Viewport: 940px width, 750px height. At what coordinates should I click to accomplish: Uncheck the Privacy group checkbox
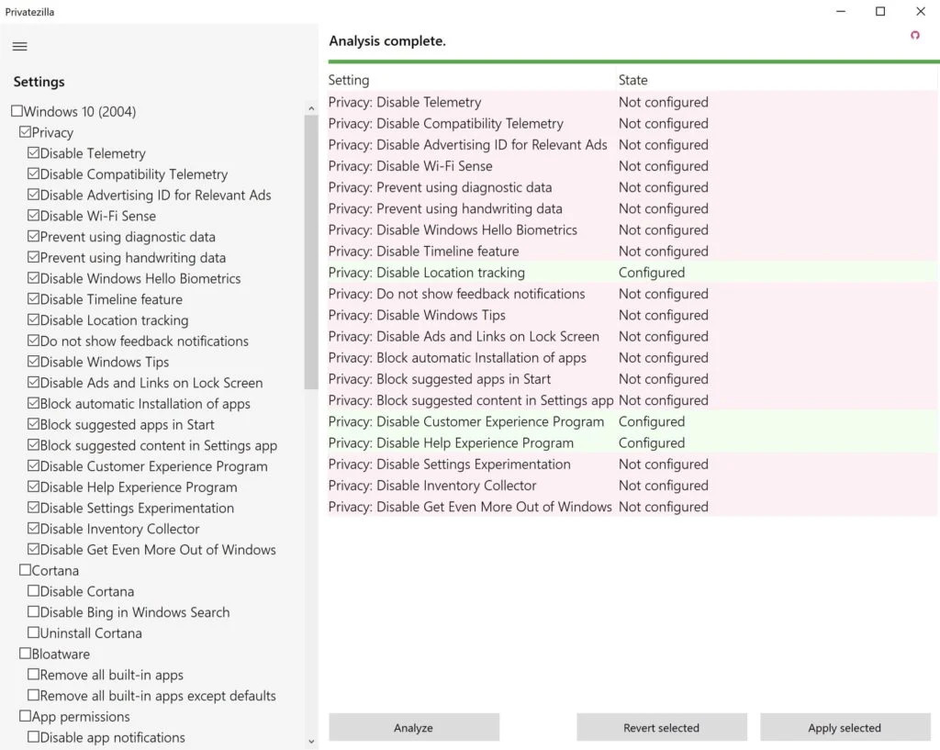click(x=25, y=132)
